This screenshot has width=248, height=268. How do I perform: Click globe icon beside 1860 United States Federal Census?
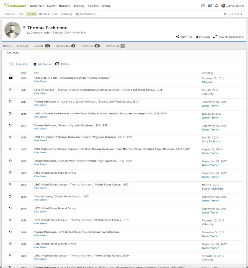click(x=10, y=173)
